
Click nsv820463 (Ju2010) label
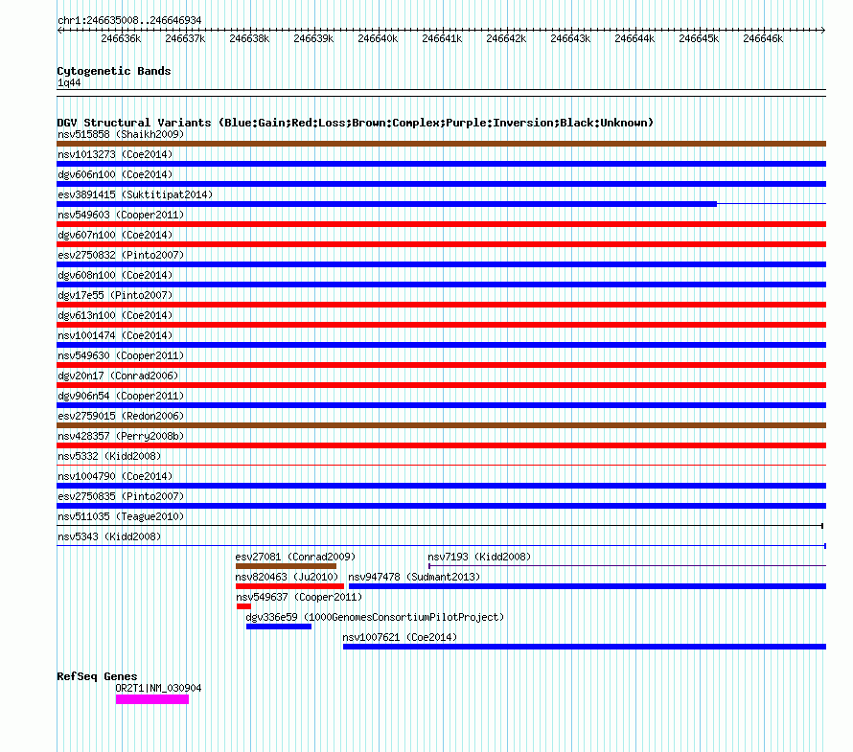[x=287, y=577]
